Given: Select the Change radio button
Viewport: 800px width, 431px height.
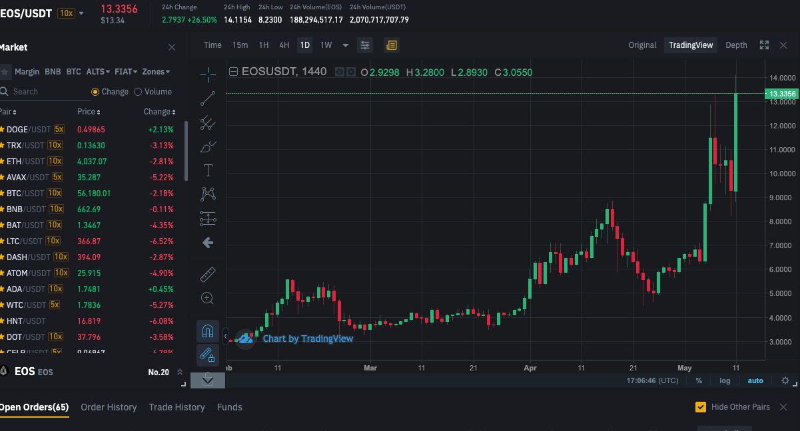Looking at the screenshot, I should (110, 92).
